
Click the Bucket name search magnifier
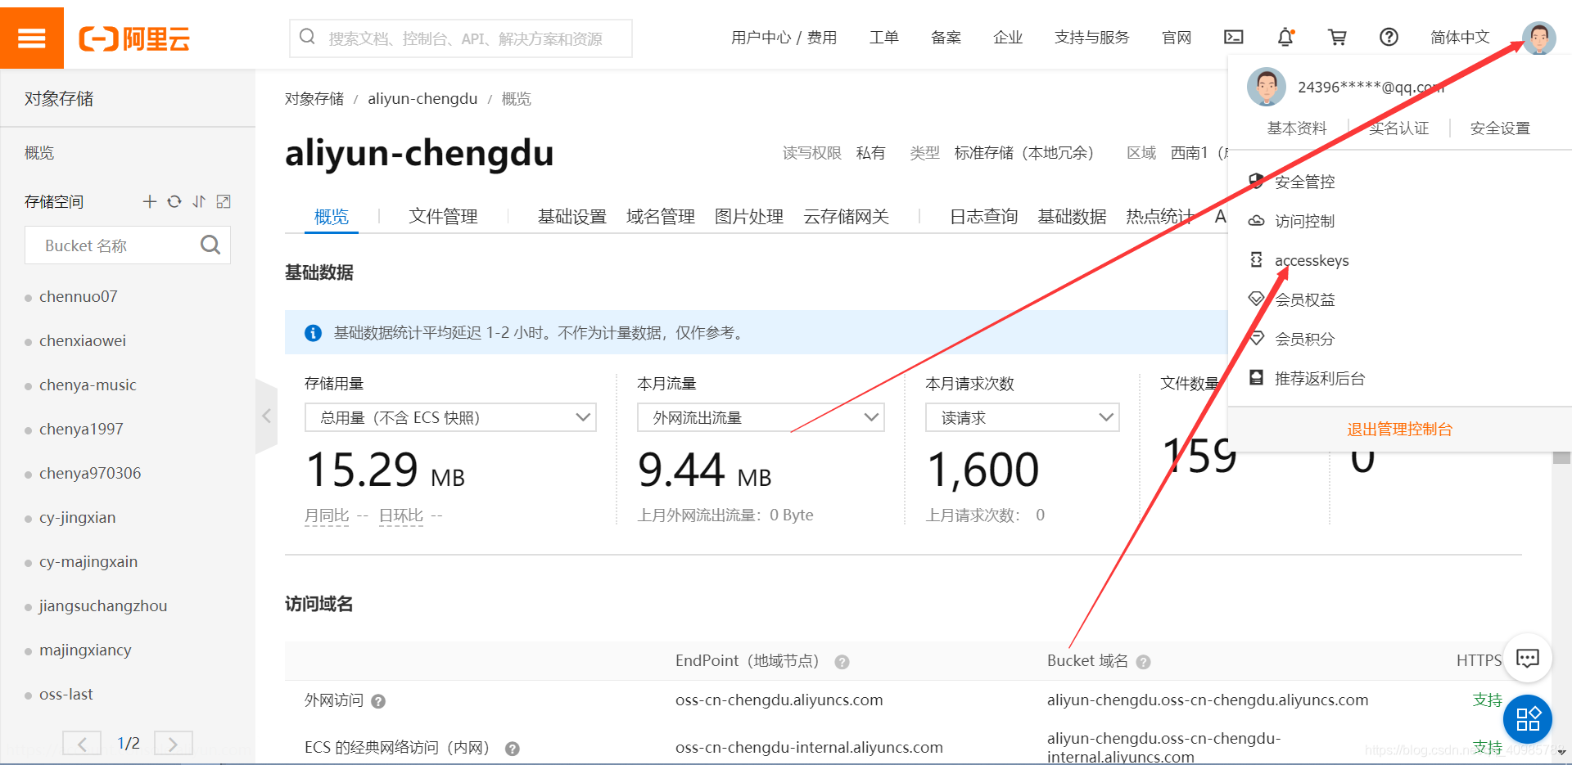(x=210, y=245)
